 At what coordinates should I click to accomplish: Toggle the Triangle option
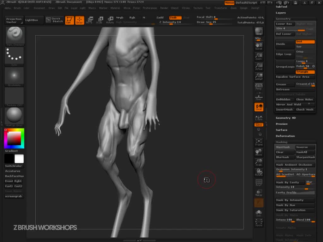[x=305, y=72]
